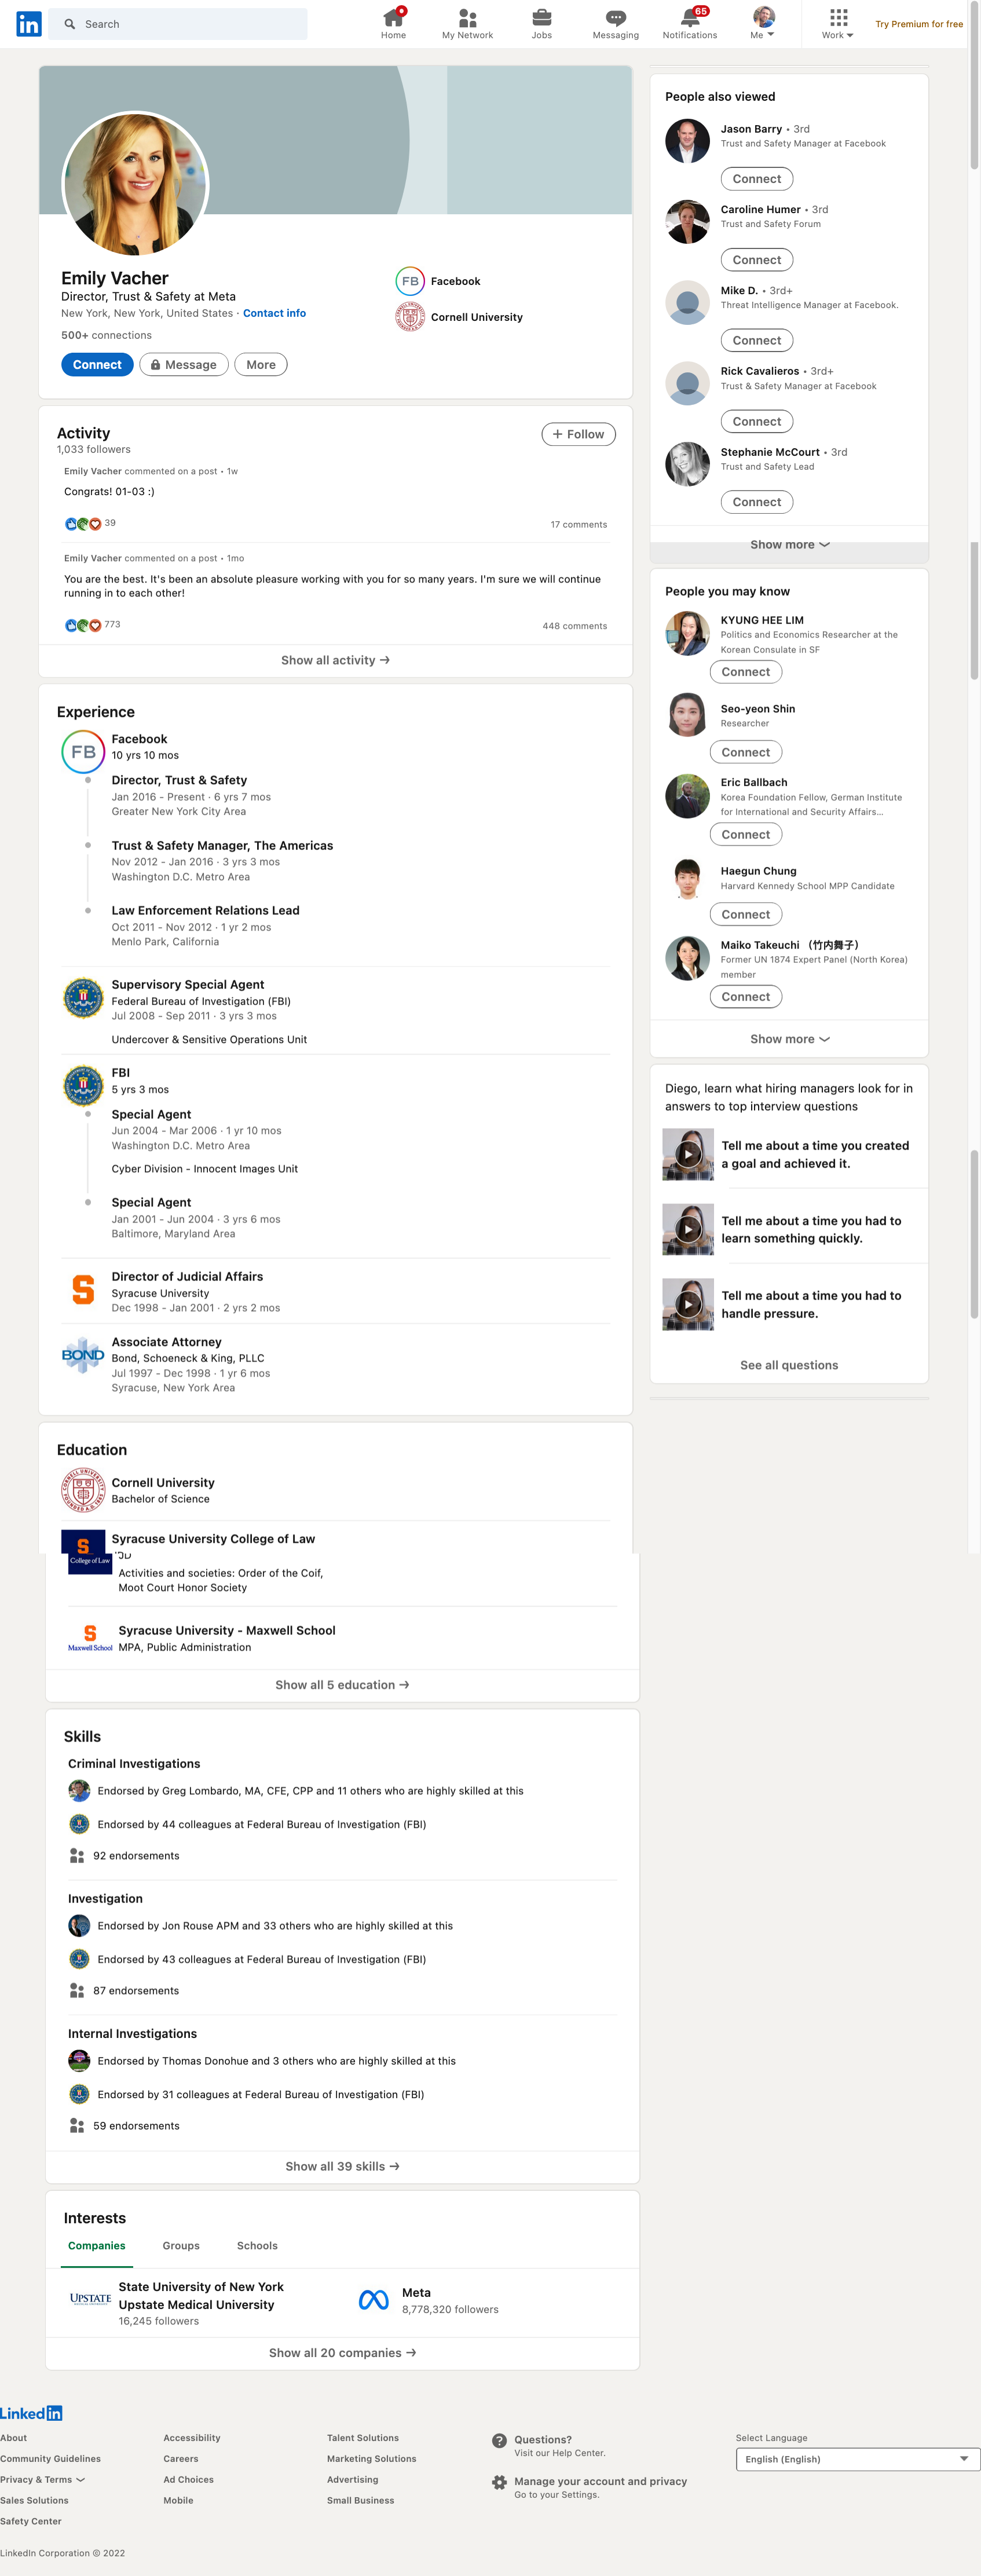Open the Work apps grid icon
981x2576 pixels.
[x=838, y=17]
